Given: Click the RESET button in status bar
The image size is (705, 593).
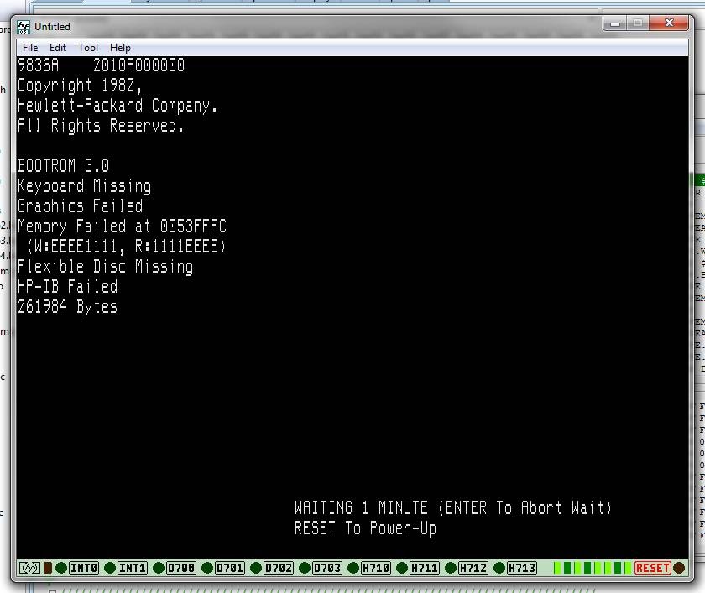Looking at the screenshot, I should (x=652, y=568).
